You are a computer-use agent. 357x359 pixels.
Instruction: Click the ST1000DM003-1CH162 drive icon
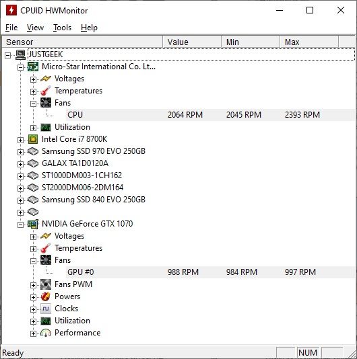[33, 175]
